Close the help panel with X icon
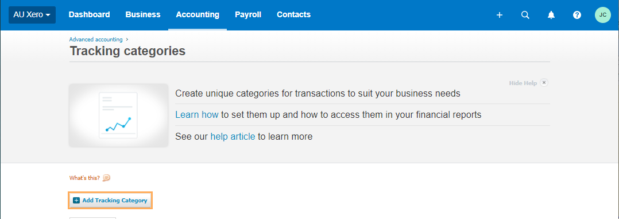The width and height of the screenshot is (619, 219). (544, 83)
